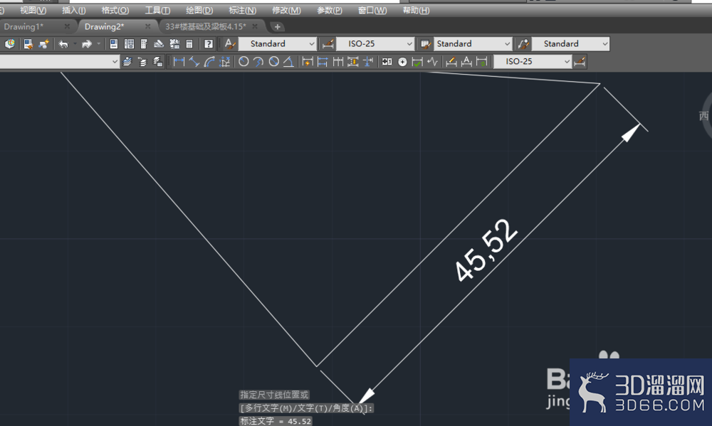This screenshot has width=712, height=426.
Task: Add a new drawing tab with plus button
Action: click(278, 27)
